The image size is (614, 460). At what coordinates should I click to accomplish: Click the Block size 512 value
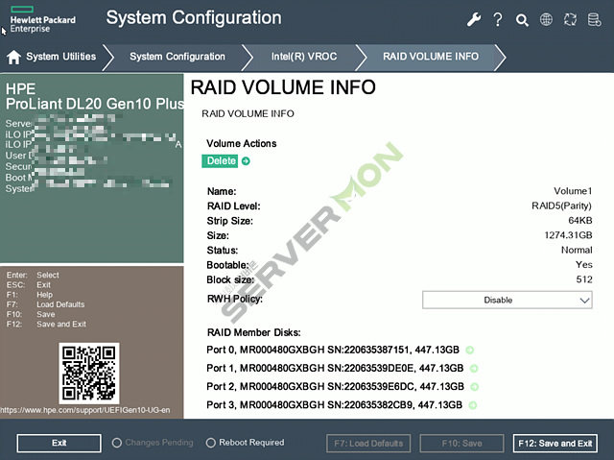click(584, 279)
